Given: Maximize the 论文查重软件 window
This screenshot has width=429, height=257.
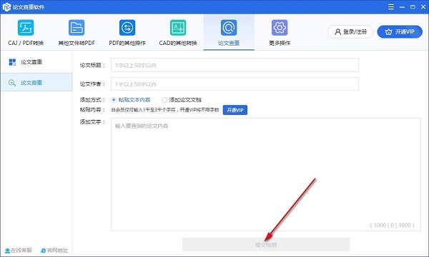Looking at the screenshot, I should click(413, 7).
